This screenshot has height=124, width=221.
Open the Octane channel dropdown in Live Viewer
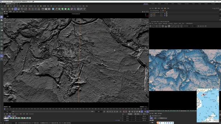point(187,26)
